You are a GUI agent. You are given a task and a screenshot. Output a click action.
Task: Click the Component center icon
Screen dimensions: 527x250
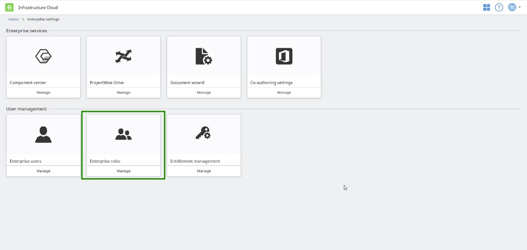tap(43, 56)
